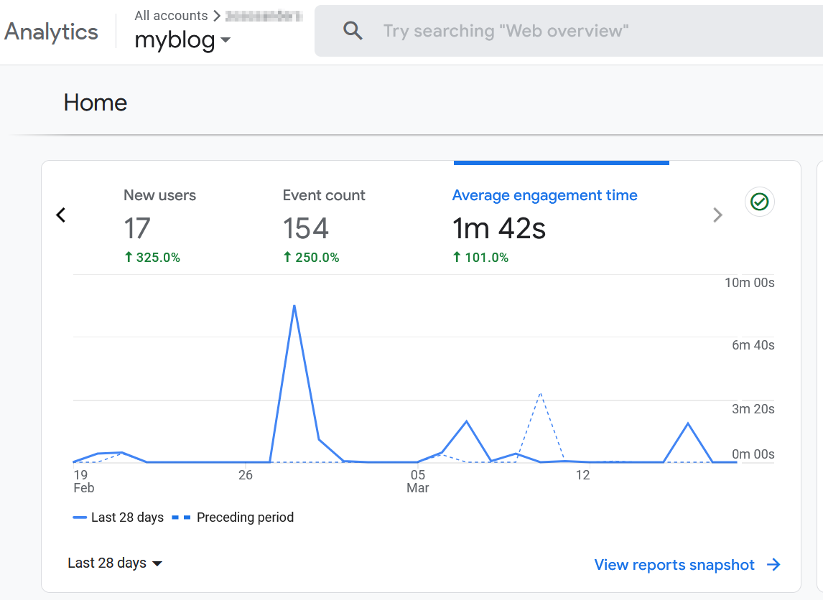Click the arrow icon next to View reports snapshot
This screenshot has width=823, height=600.
click(772, 565)
